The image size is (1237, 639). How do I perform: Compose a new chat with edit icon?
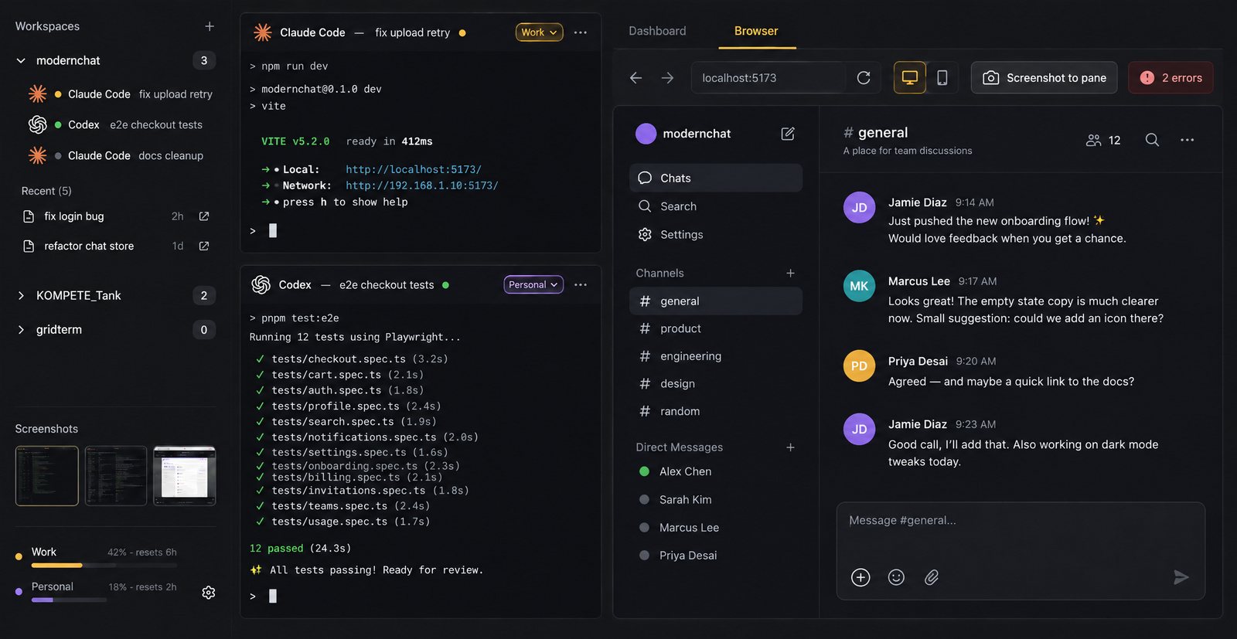[788, 134]
